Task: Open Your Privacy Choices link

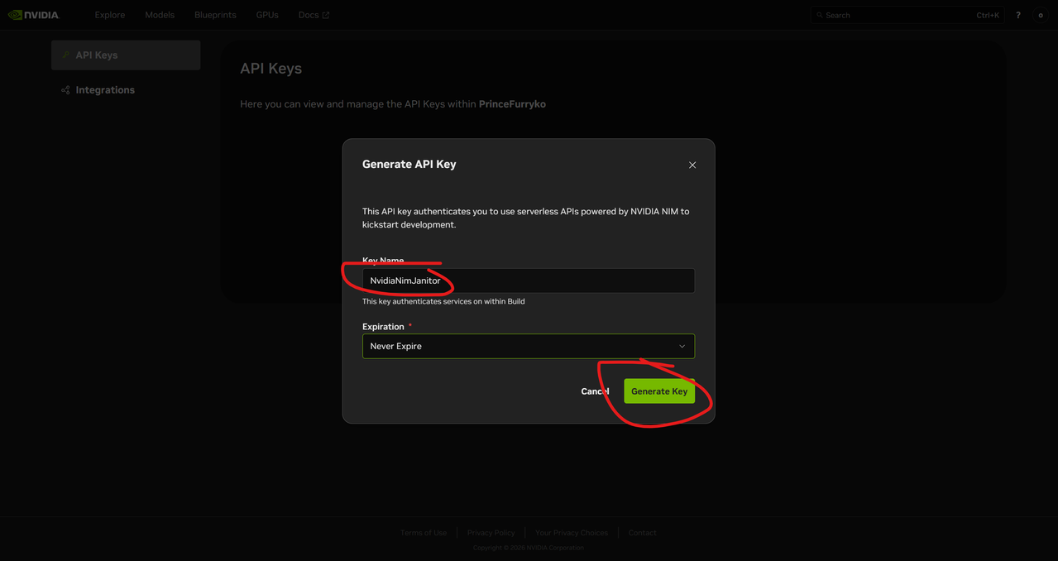Action: click(x=572, y=533)
